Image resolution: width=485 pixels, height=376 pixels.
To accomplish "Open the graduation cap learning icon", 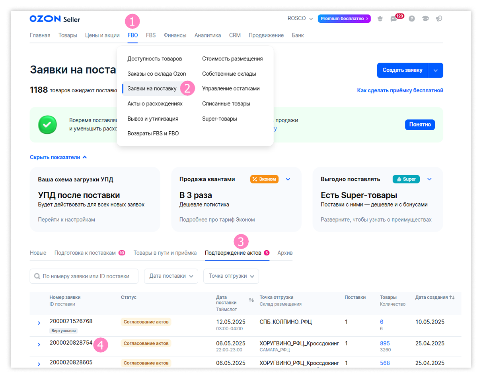I will coord(425,19).
